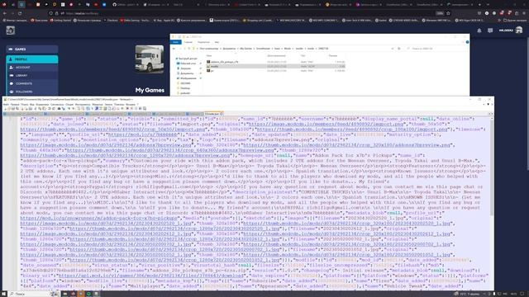The width and height of the screenshot is (529, 297).
Task: Go back in Explorer window
Action: tap(174, 49)
